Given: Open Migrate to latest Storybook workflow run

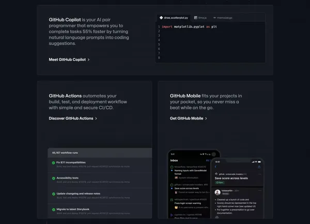Looking at the screenshot, I should point(100,211).
